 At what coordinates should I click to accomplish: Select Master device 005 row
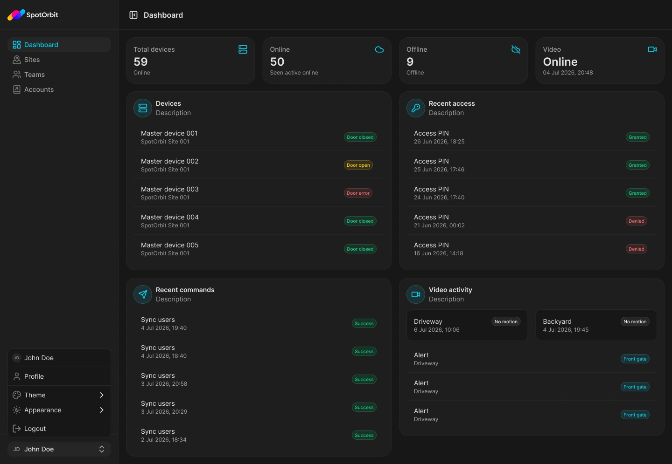tap(259, 249)
